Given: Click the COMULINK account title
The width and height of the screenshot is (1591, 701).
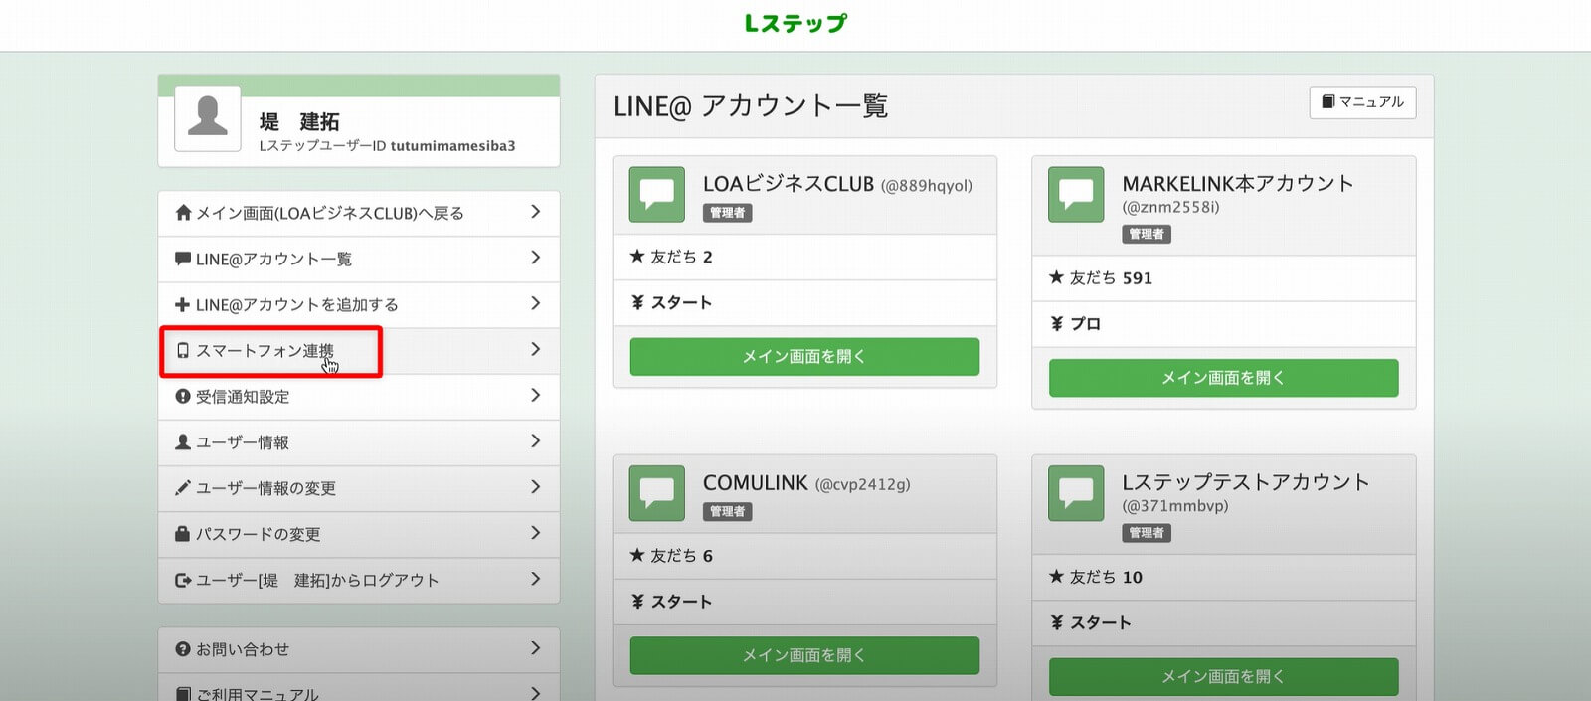Looking at the screenshot, I should (x=756, y=483).
